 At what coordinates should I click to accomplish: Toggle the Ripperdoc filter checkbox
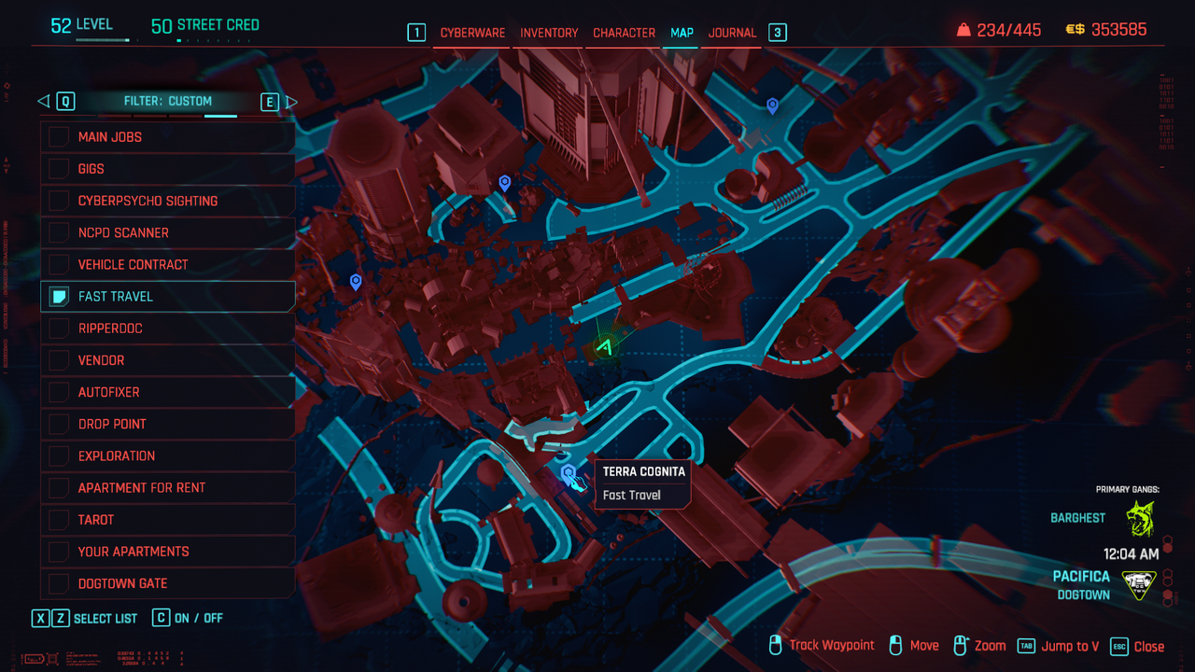point(59,329)
